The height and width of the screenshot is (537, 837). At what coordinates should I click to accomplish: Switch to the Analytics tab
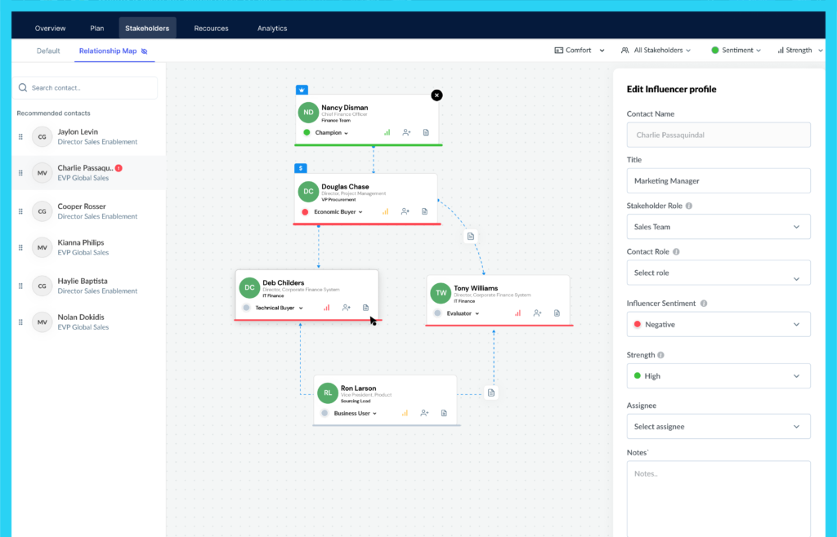272,29
